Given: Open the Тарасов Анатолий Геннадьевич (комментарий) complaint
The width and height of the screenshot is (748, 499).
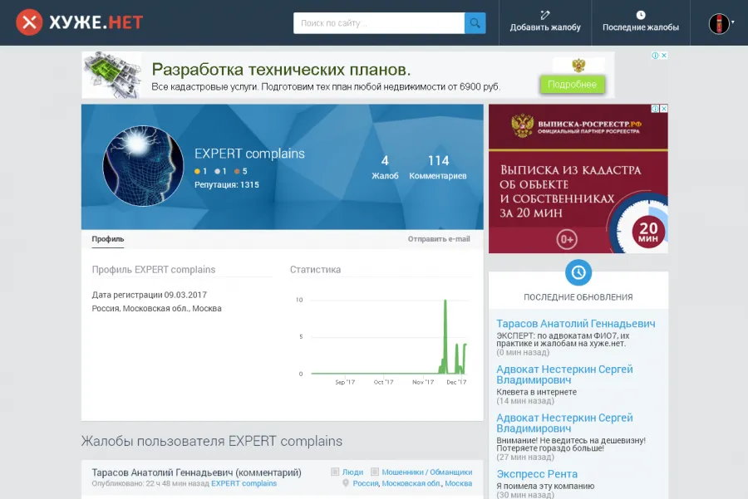Looking at the screenshot, I should tap(196, 472).
